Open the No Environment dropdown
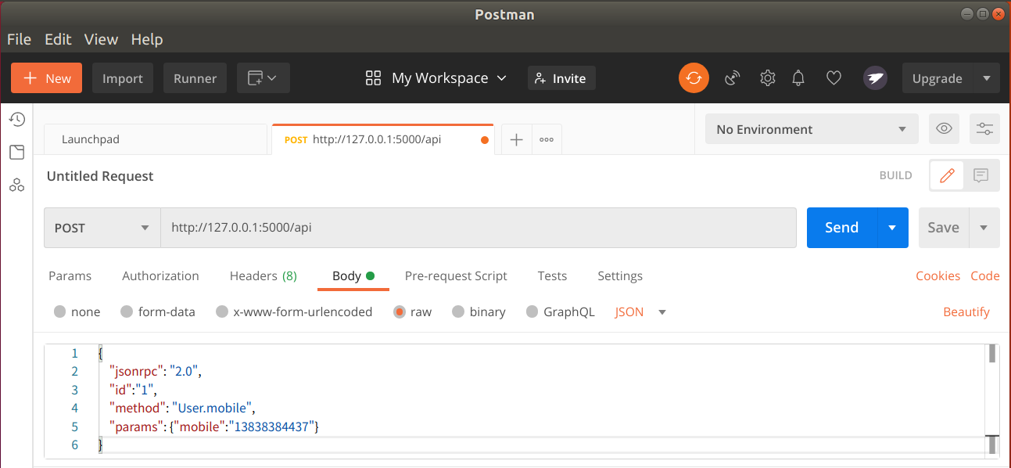Image resolution: width=1011 pixels, height=468 pixels. [812, 129]
